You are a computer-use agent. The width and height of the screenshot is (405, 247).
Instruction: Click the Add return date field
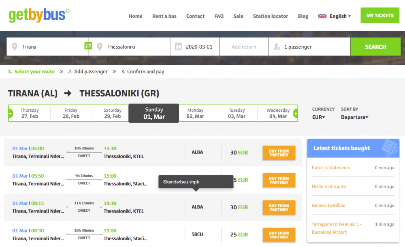pos(244,47)
